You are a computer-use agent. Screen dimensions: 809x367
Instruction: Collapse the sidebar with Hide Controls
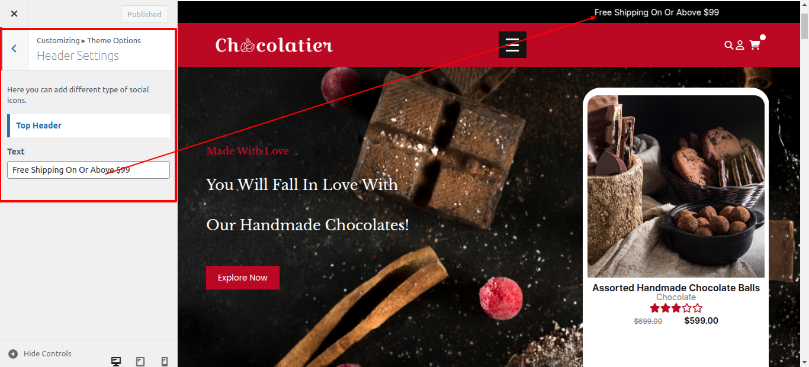click(x=40, y=353)
